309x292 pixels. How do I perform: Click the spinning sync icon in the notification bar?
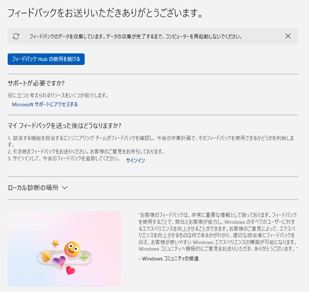16,37
